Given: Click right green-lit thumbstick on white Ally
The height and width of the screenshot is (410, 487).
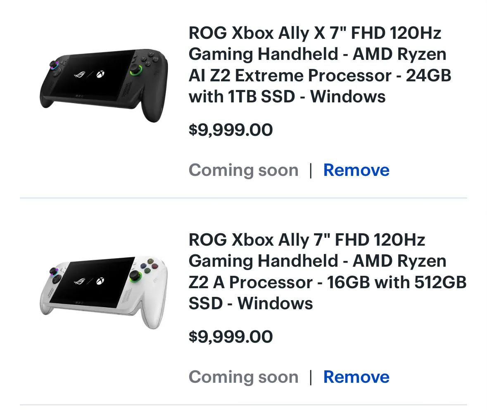Looking at the screenshot, I should pyautogui.click(x=134, y=276).
